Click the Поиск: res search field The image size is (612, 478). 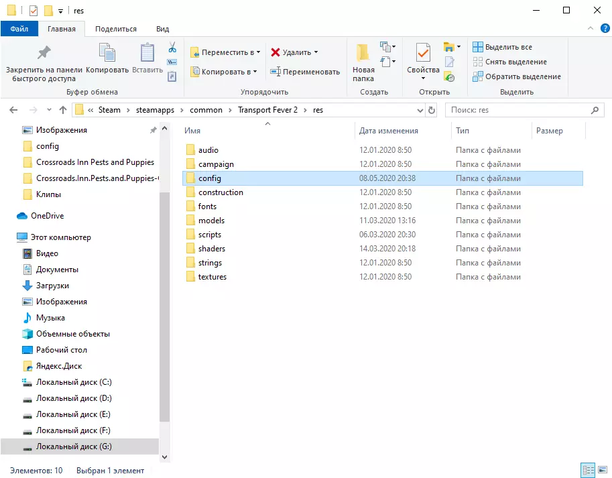pos(525,110)
